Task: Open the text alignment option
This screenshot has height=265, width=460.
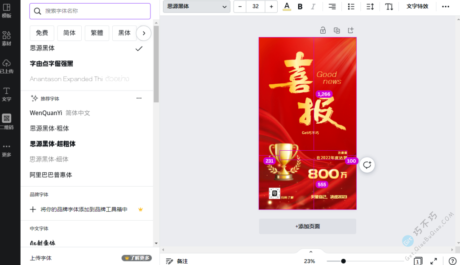Action: 332,6
